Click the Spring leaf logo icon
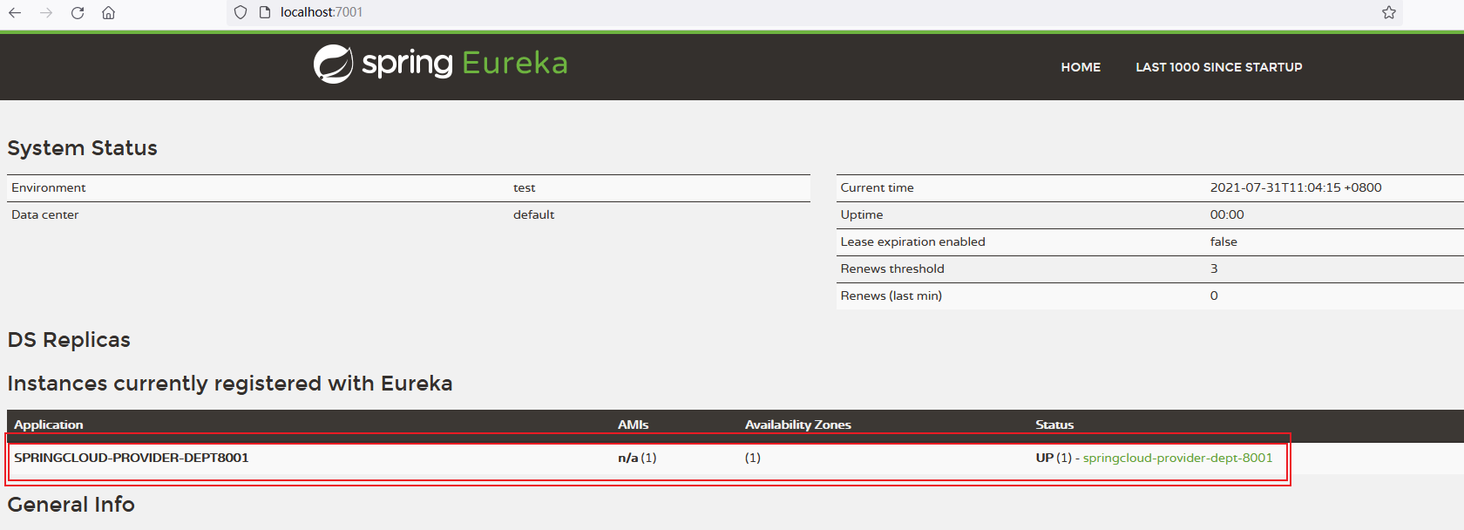This screenshot has height=530, width=1464. click(333, 64)
